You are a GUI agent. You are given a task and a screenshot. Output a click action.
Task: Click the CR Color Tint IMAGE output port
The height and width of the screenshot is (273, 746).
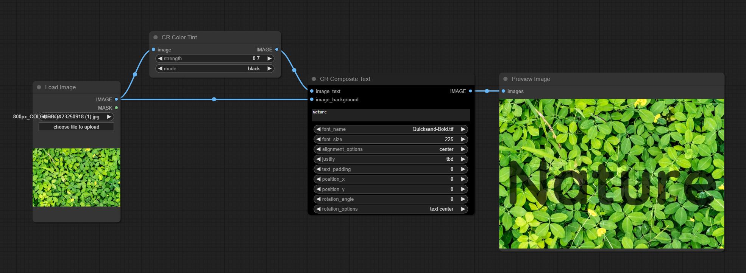tap(277, 50)
